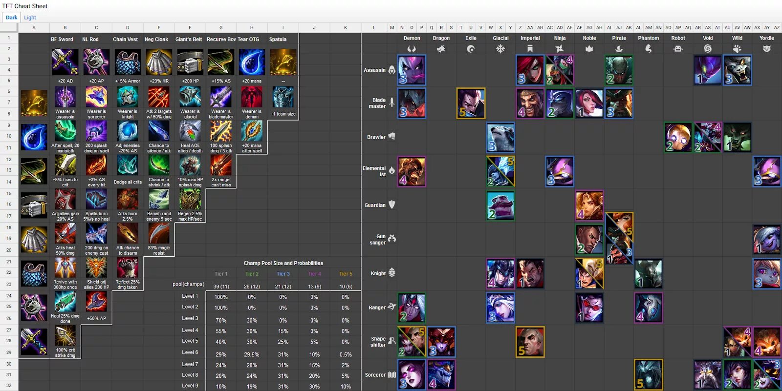Click the Demon origin symbol icon

[412, 49]
